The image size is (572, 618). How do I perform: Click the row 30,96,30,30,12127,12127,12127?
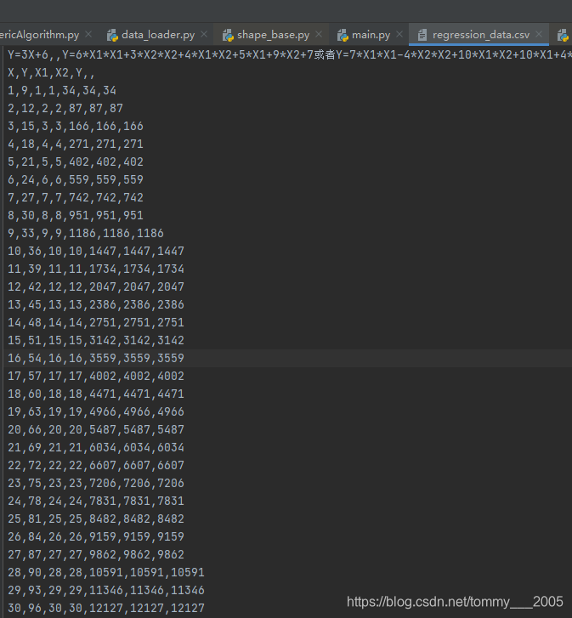[106, 608]
